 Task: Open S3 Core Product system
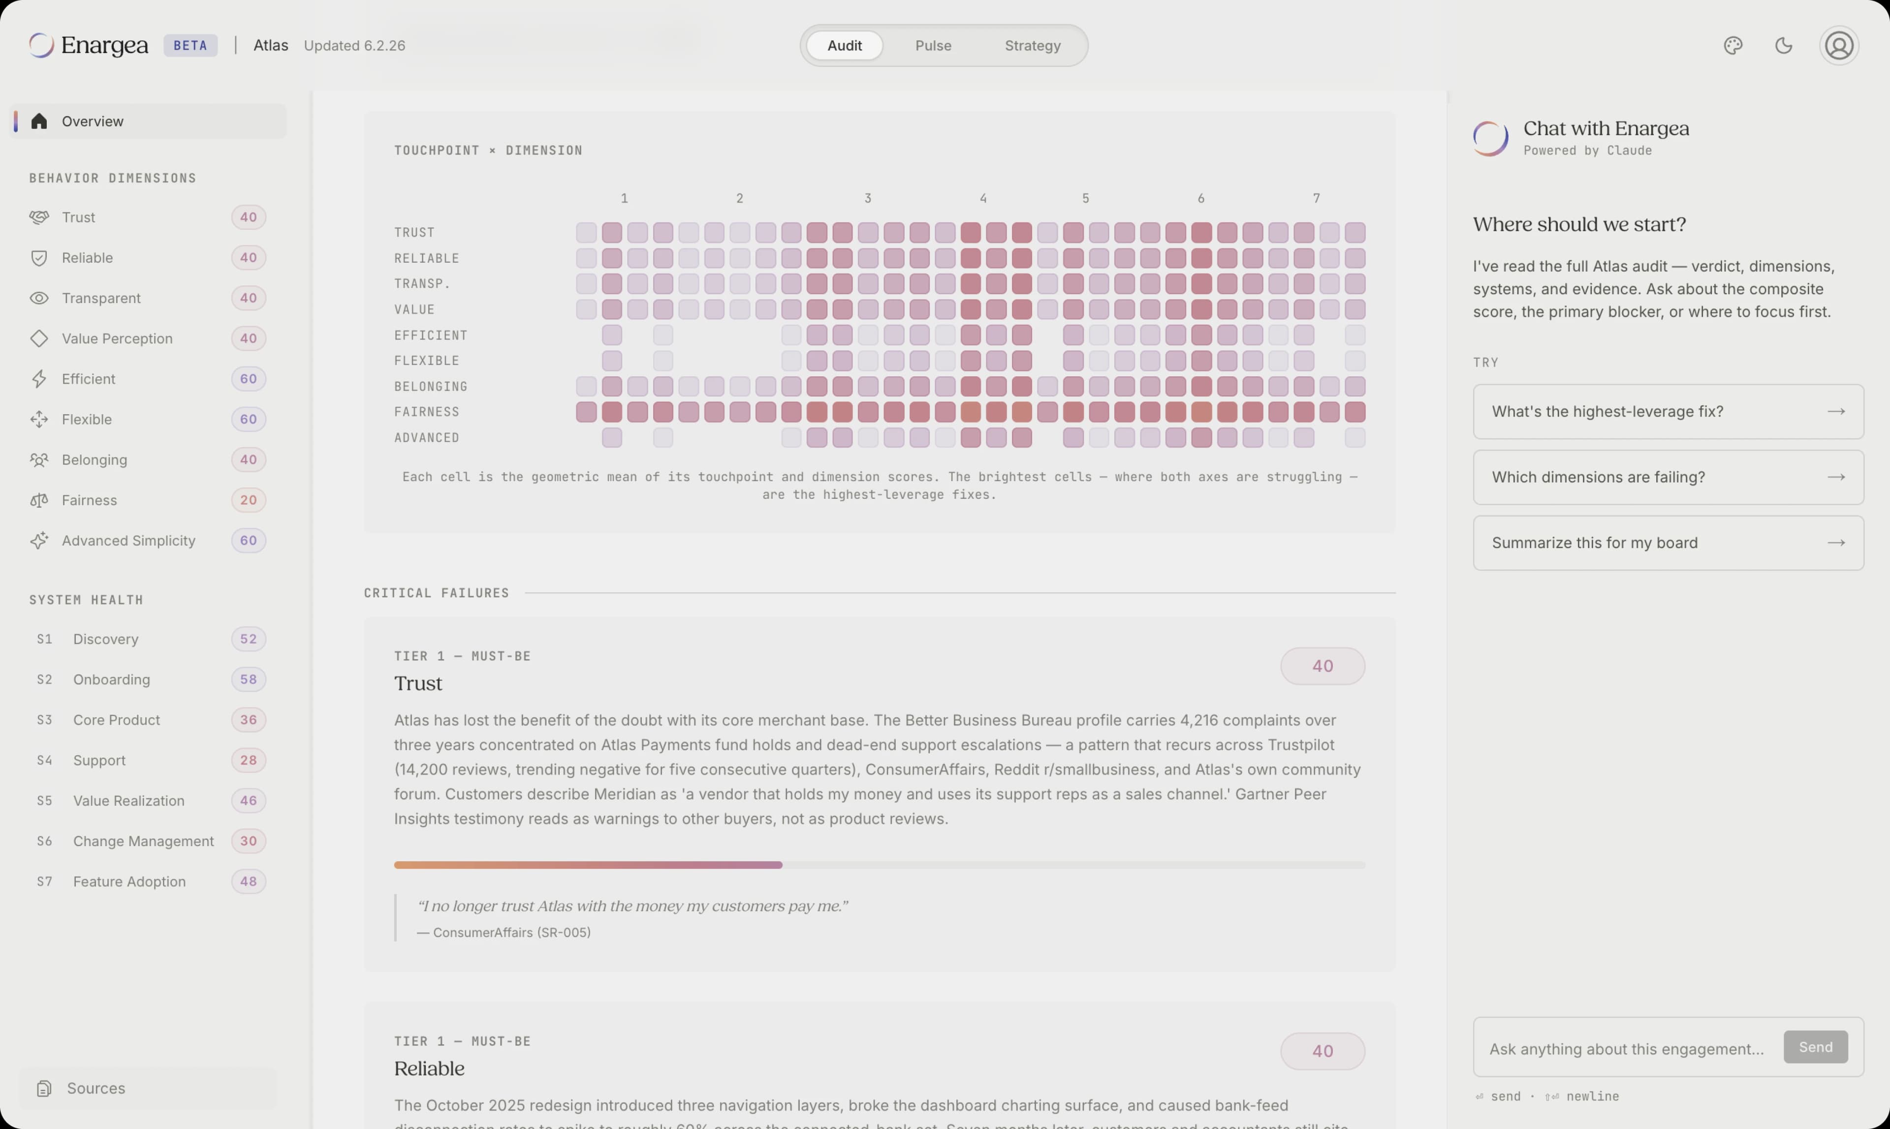[x=148, y=720]
